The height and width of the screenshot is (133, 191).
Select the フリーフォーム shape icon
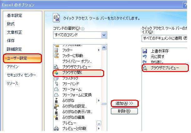coord(56,89)
